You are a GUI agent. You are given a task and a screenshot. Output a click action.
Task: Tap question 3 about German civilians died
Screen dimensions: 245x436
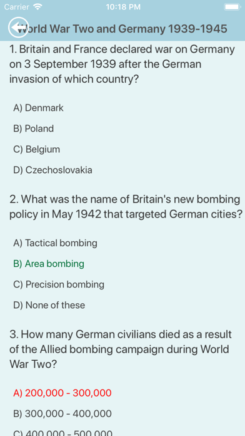(121, 349)
